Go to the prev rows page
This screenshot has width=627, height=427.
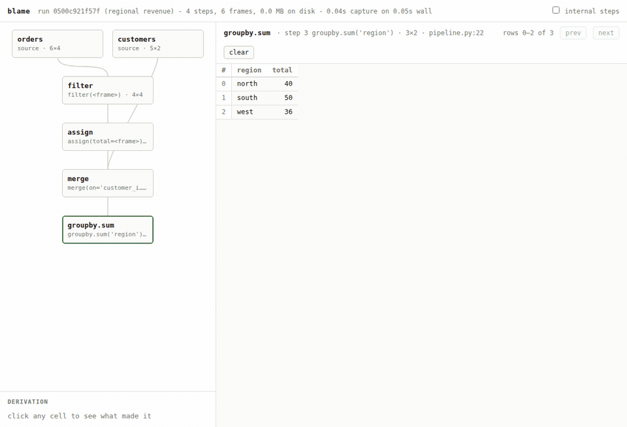(573, 33)
